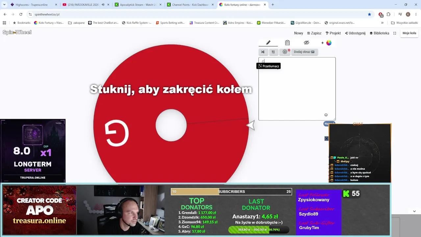Switch to Channel Points Kick Dashboard tab
421x237 pixels.
coord(190,5)
